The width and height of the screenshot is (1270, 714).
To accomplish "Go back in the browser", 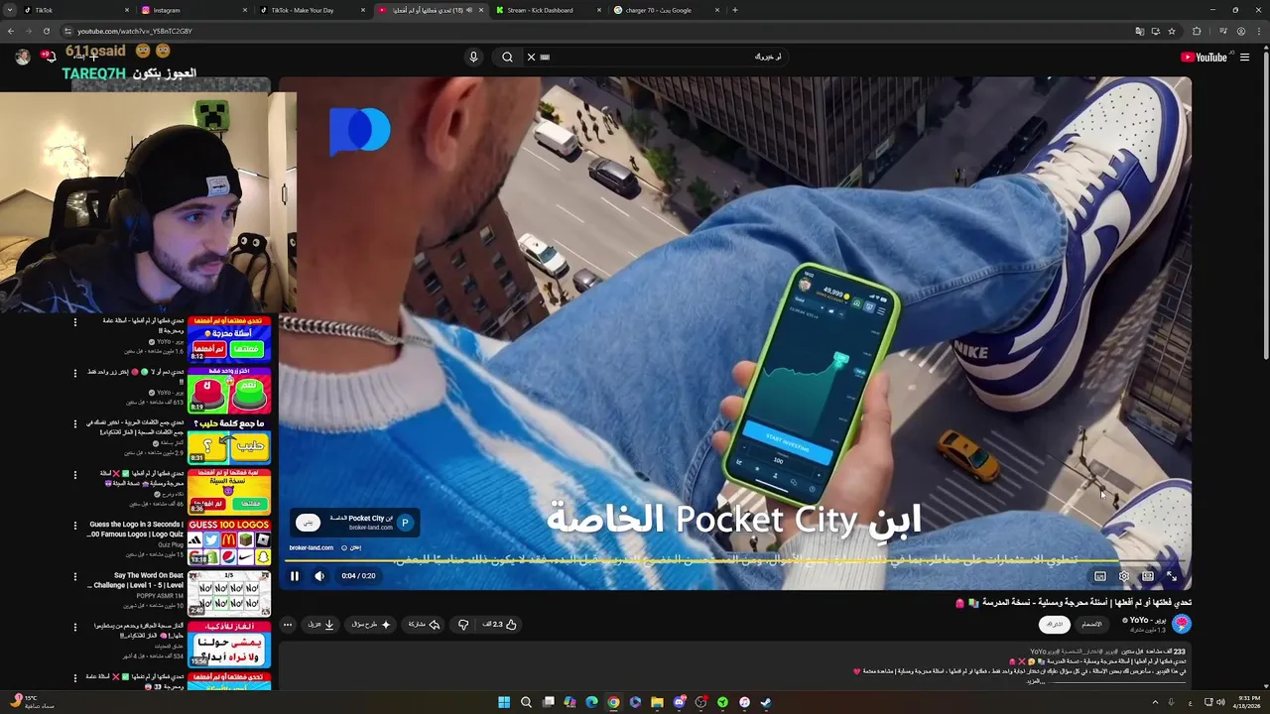I will pos(11,31).
